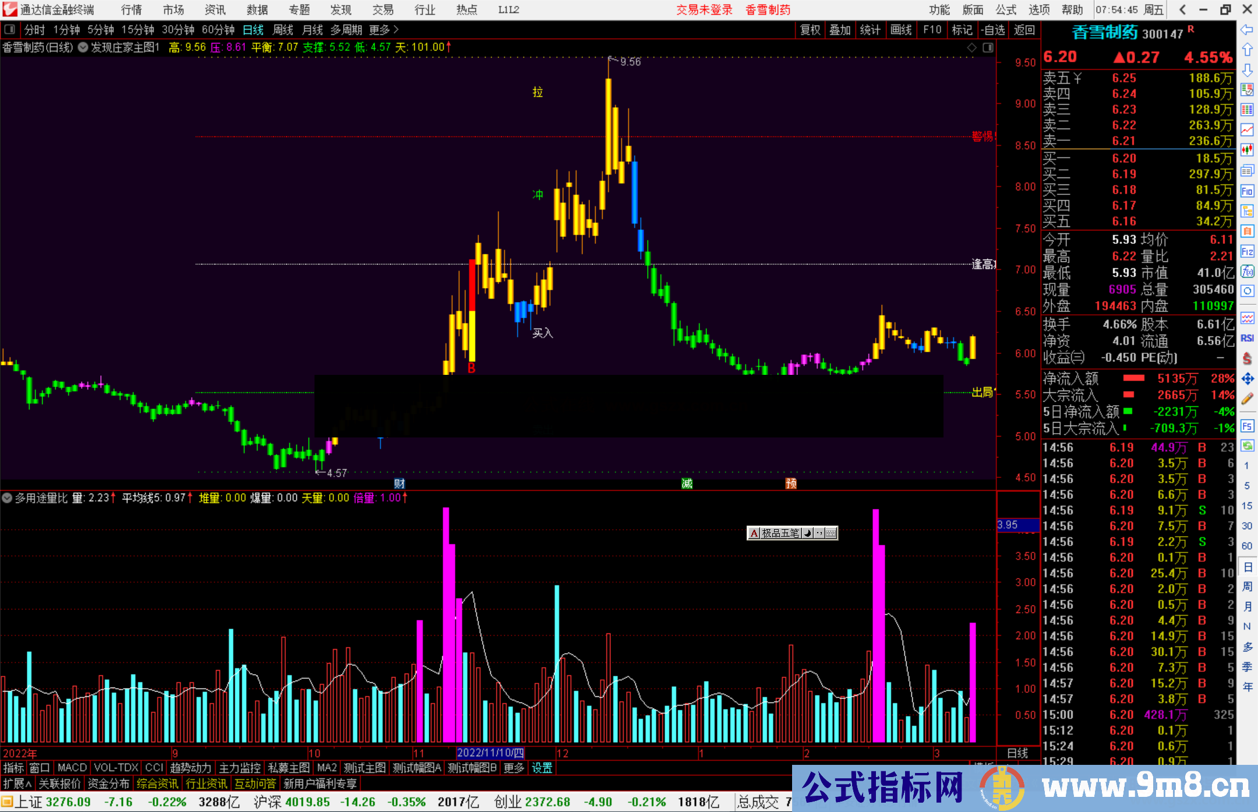Click the back arrow icon in right sidebar
The width and height of the screenshot is (1258, 812).
coord(1247,30)
